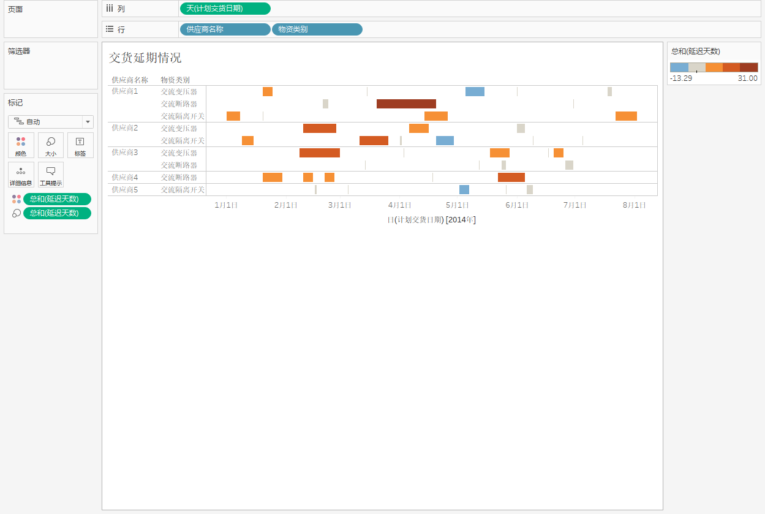This screenshot has width=765, height=514.
Task: Click blue bar in 供应商1 交流变压器 row
Action: pos(475,91)
